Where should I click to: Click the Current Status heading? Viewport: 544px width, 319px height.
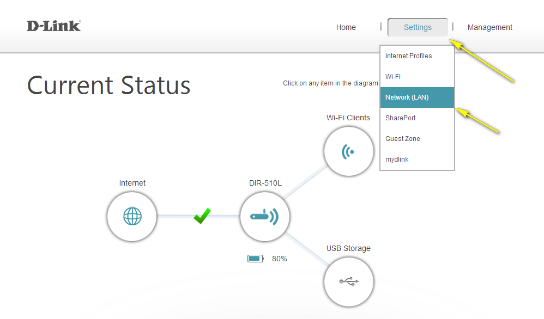(109, 85)
